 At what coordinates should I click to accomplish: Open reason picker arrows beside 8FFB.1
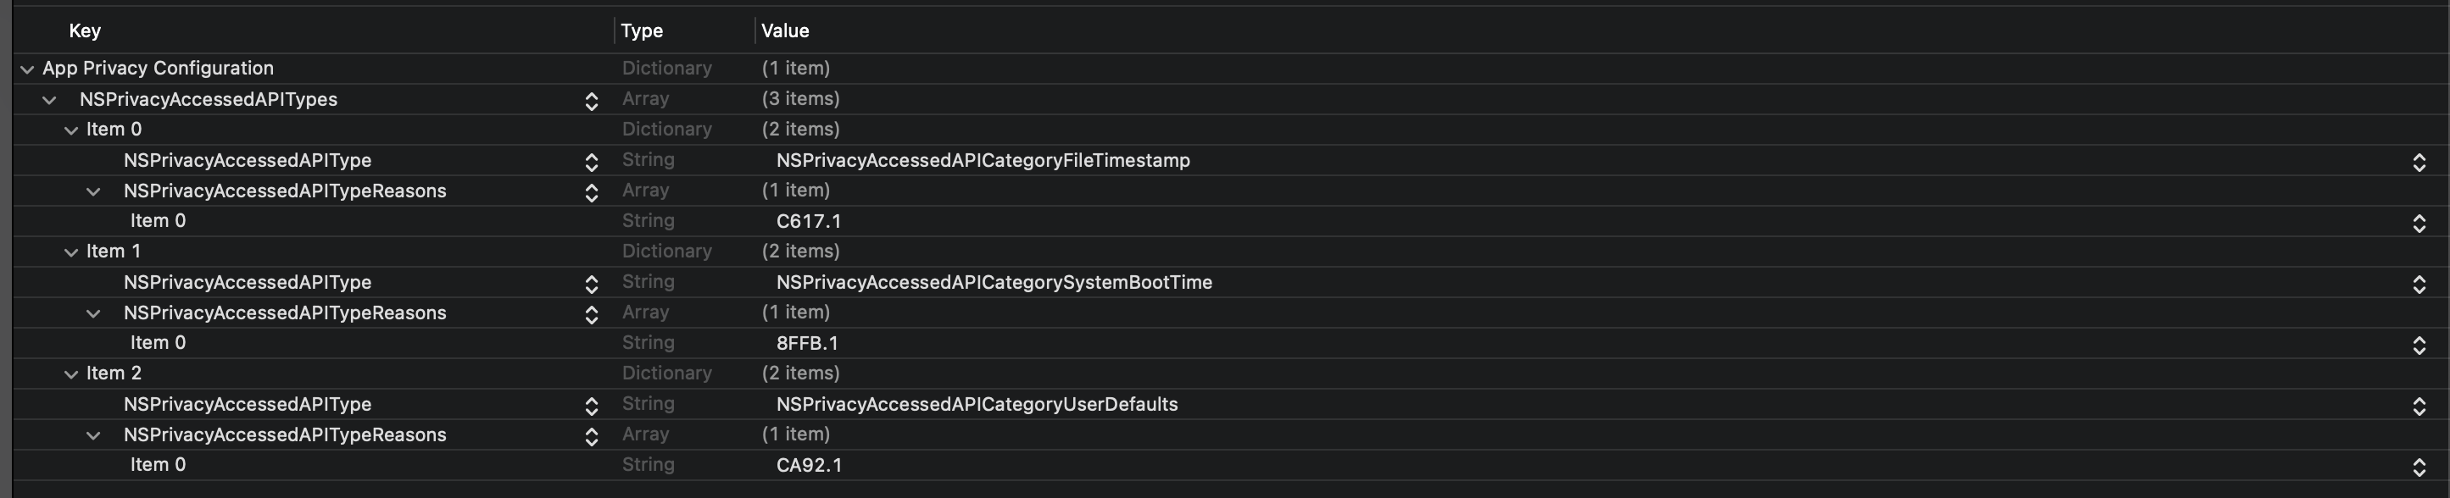point(2419,344)
